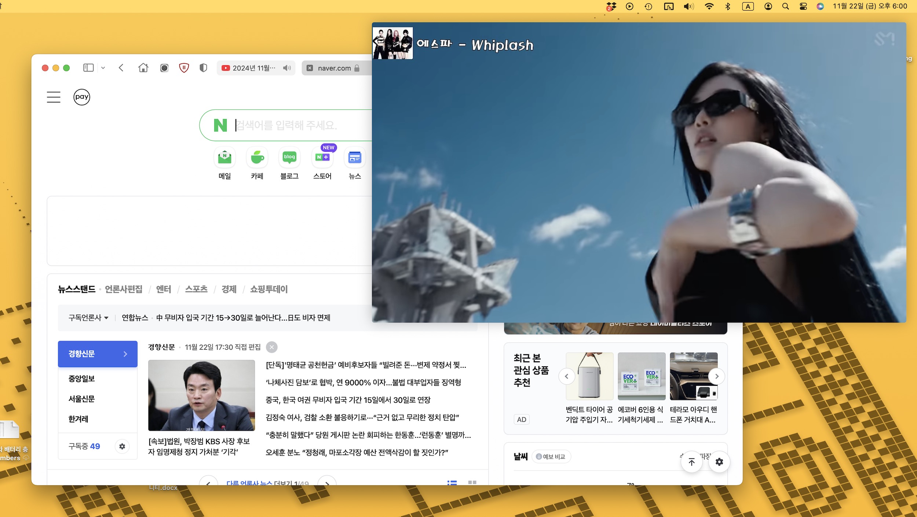Open the Bluetooth menu bar icon
Image resolution: width=917 pixels, height=517 pixels.
[728, 6]
